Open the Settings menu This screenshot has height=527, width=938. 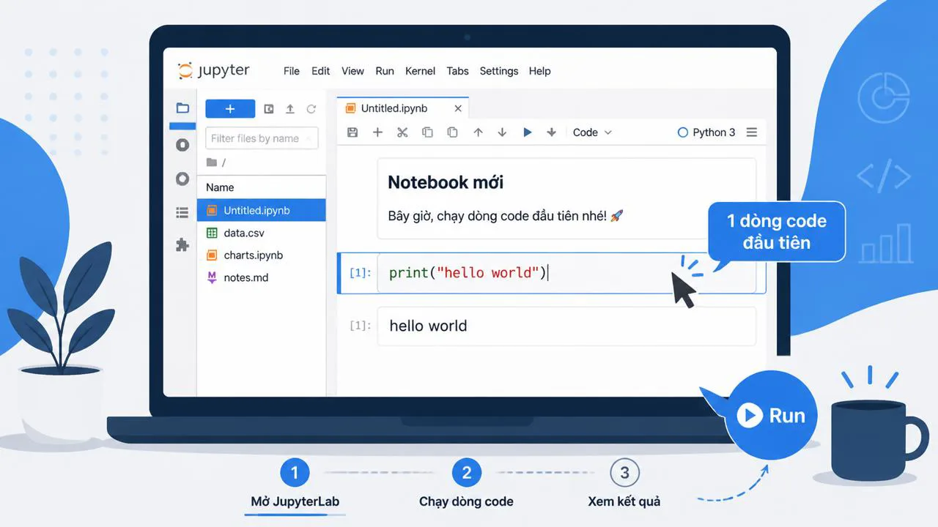(499, 71)
